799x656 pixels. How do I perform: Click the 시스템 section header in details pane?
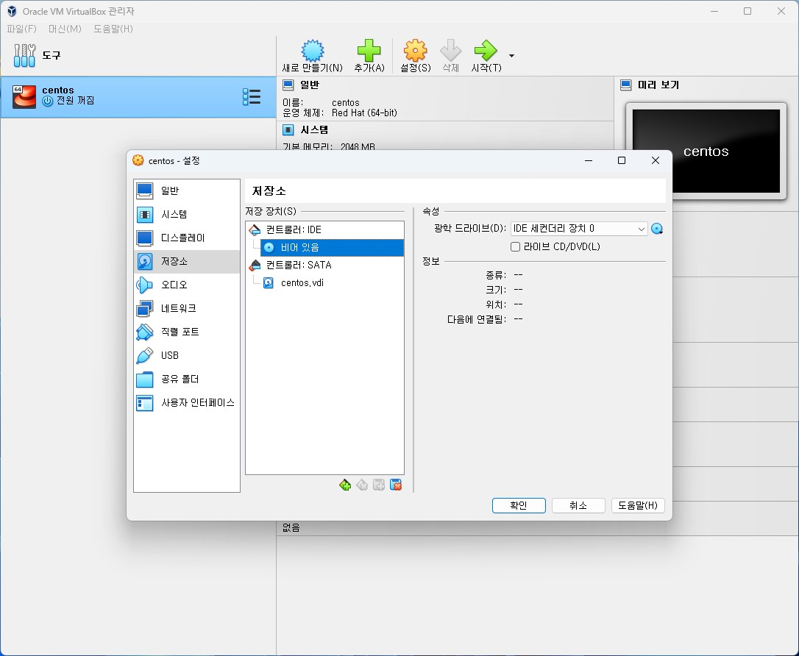point(314,130)
